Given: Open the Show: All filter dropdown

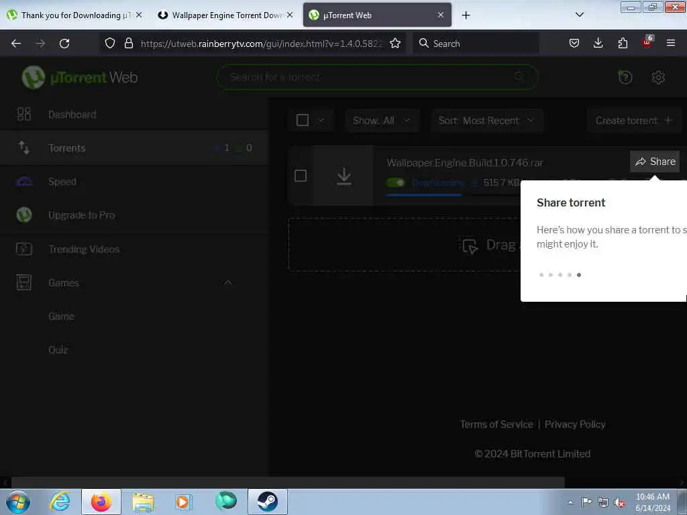Looking at the screenshot, I should point(382,121).
